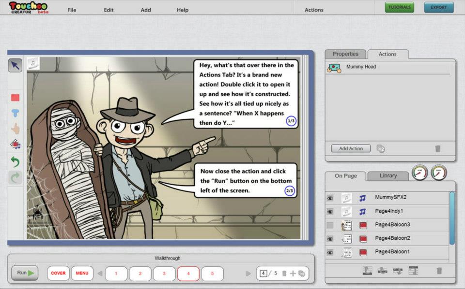This screenshot has height=289, width=465.
Task: Go to previous pages with left arrow
Action: [100, 274]
